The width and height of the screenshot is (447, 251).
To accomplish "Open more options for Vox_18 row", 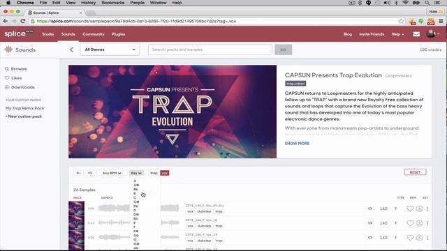I will [x=427, y=223].
